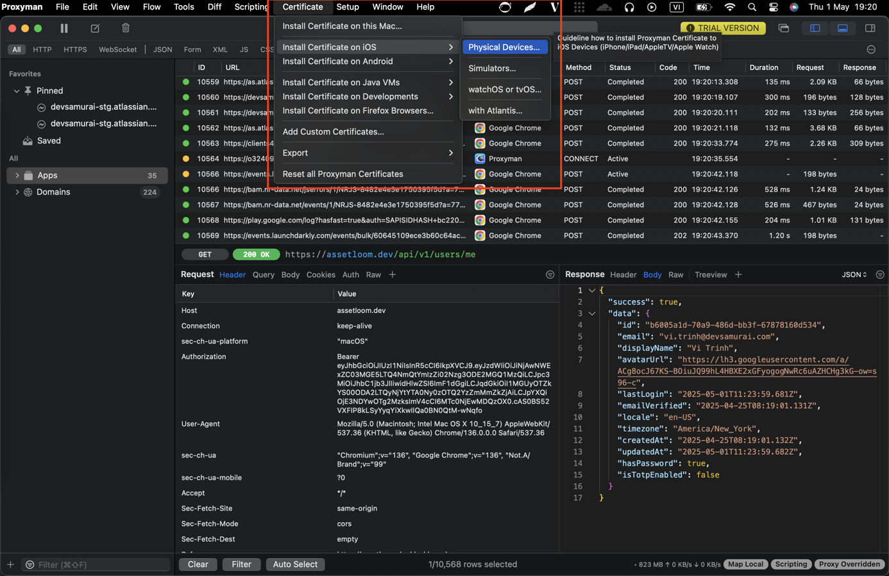Screen dimensions: 889x576
Task: Click the Map Local status button
Action: [745, 564]
